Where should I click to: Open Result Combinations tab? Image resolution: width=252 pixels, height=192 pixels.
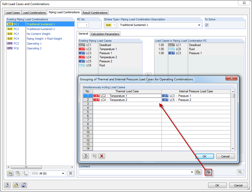95,13
